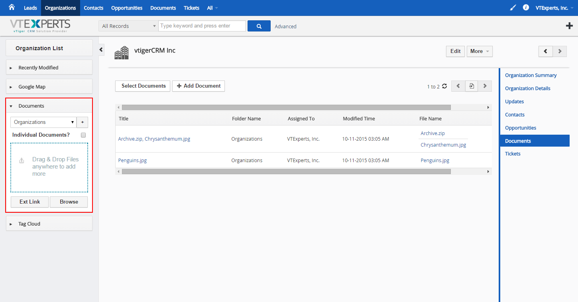Image resolution: width=578 pixels, height=302 pixels.
Task: Click the VTExperts logo
Action: pos(40,26)
